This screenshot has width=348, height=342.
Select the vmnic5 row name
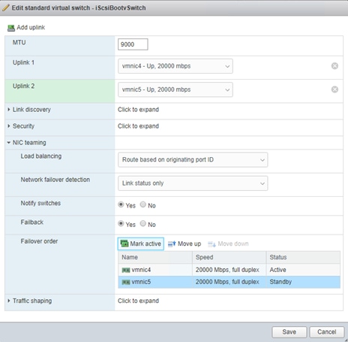[x=141, y=282]
